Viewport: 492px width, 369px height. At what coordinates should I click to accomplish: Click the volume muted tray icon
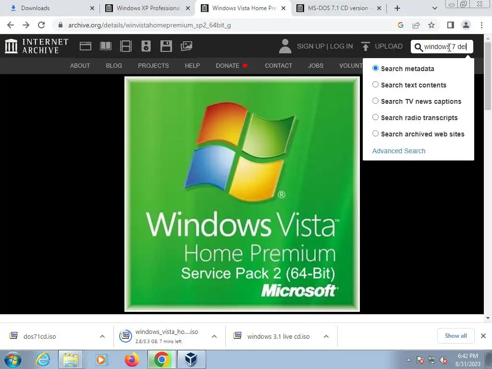[443, 360]
